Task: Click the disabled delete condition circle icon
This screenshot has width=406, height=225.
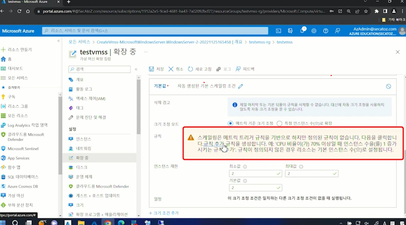Action: point(388,86)
